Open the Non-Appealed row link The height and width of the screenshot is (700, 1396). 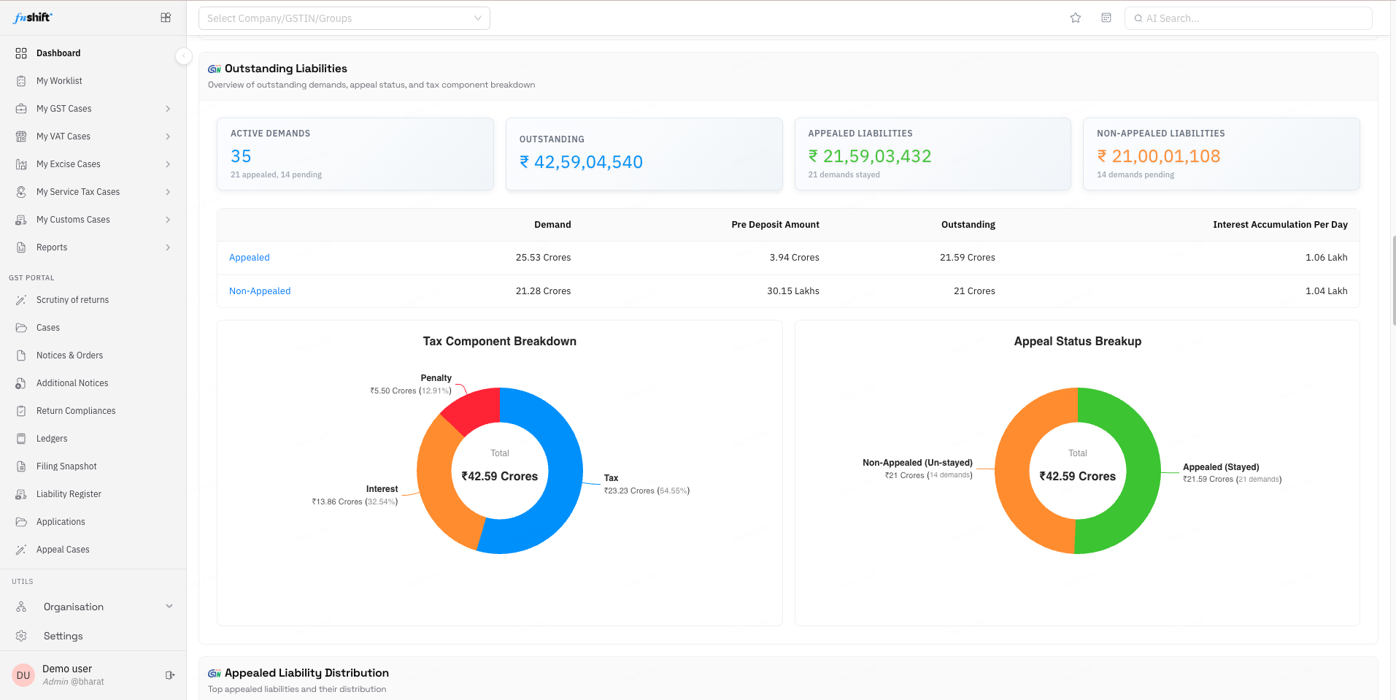(260, 291)
